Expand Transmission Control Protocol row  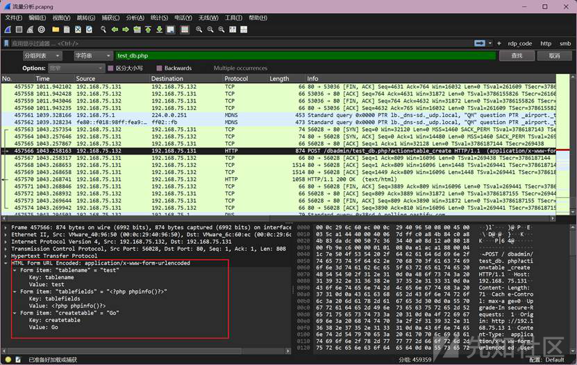[6, 249]
